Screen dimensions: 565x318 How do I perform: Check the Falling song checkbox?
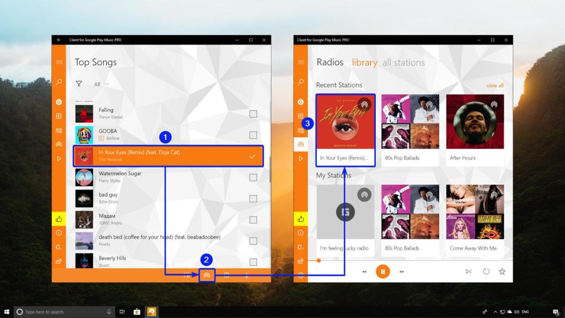pos(253,114)
